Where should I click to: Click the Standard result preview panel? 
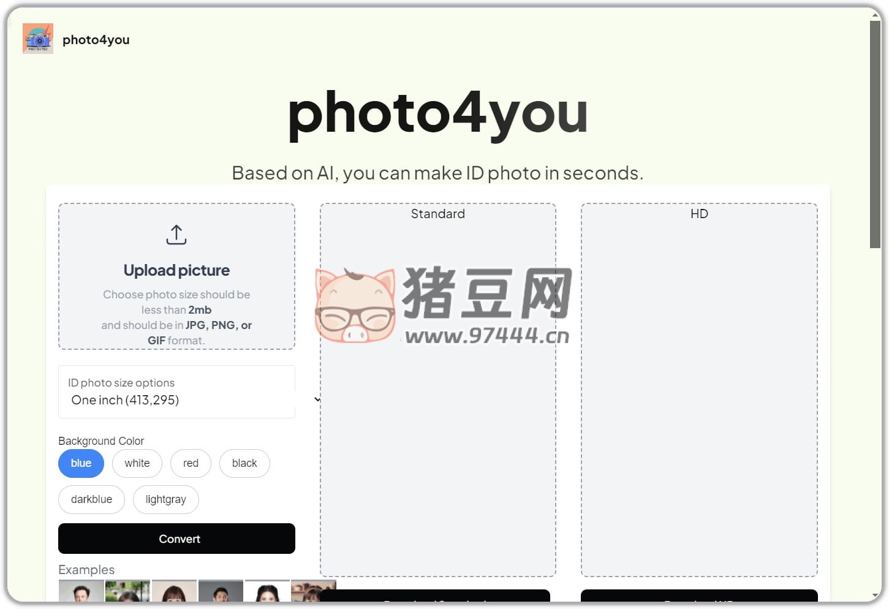438,390
